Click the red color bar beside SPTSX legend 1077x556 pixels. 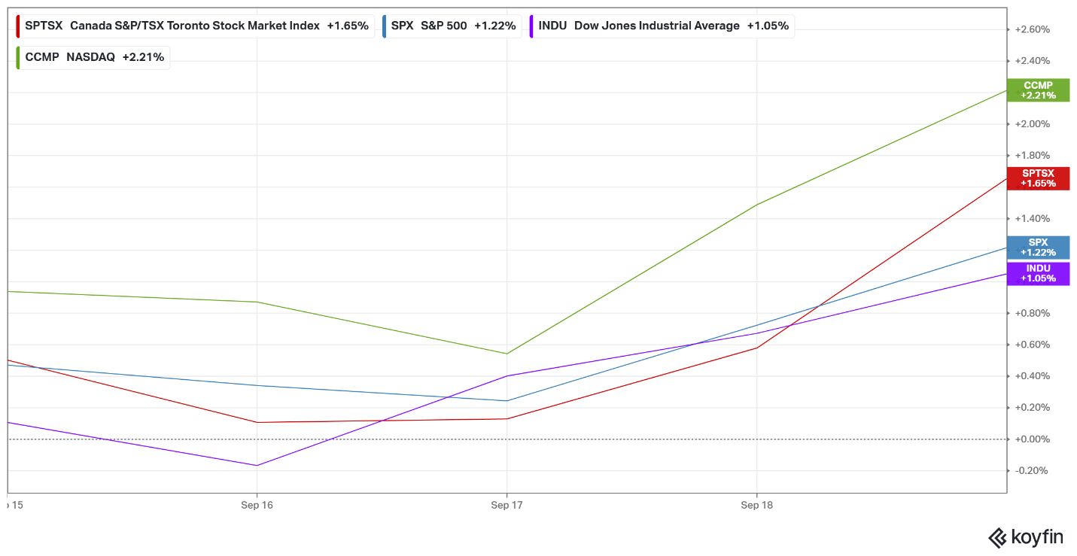pyautogui.click(x=17, y=25)
